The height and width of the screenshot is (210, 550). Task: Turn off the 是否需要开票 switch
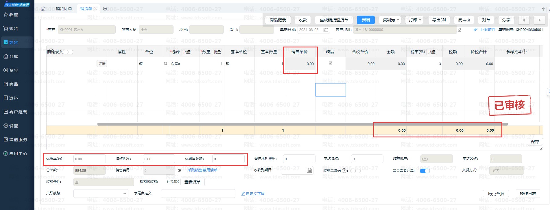425,171
